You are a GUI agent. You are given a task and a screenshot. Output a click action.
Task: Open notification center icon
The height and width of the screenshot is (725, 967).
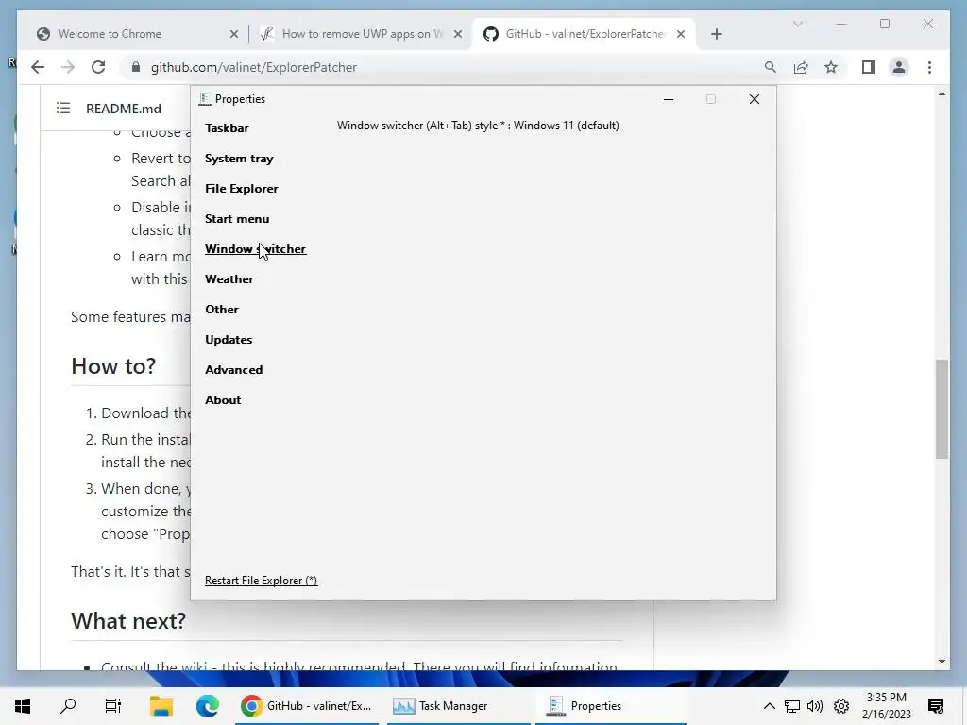(x=936, y=706)
